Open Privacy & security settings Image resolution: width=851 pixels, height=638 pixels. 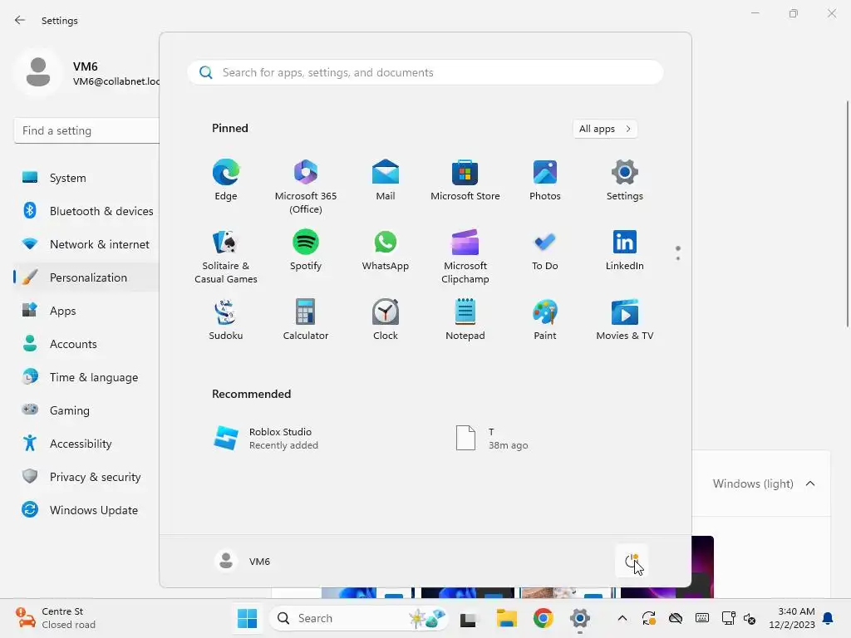pyautogui.click(x=86, y=477)
